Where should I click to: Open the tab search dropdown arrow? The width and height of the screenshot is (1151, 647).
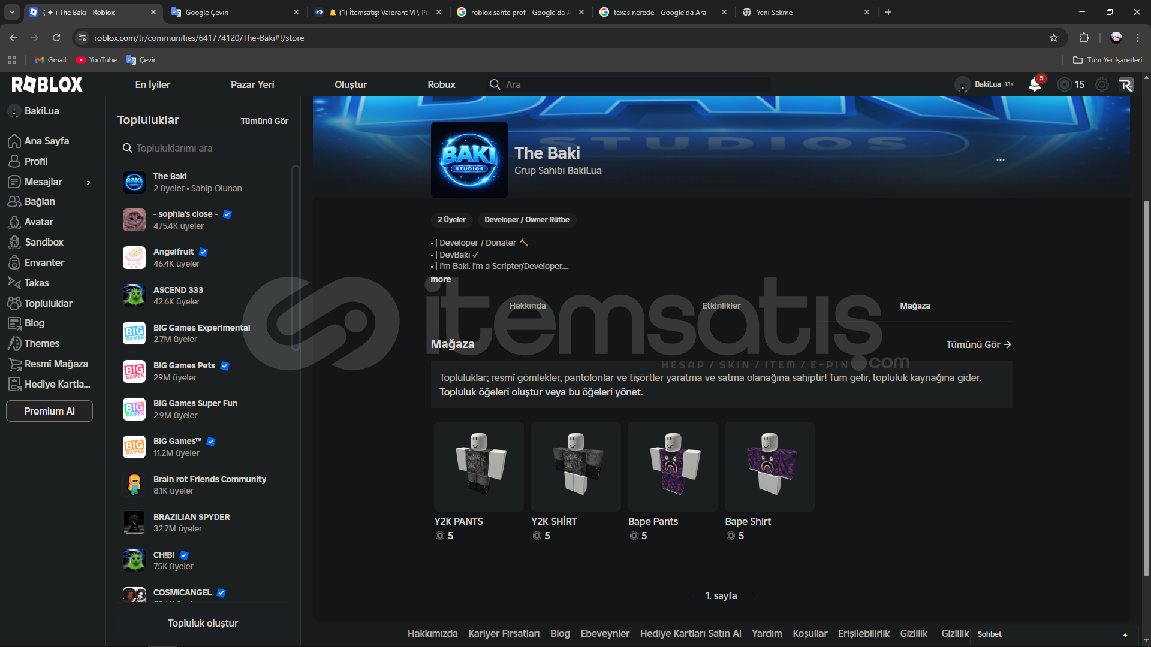(x=12, y=12)
